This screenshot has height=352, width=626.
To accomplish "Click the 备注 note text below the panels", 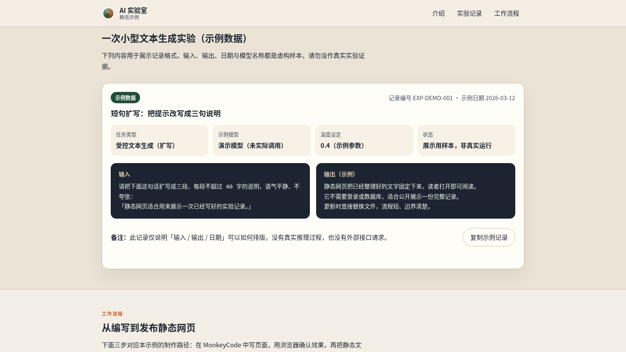I will click(250, 237).
